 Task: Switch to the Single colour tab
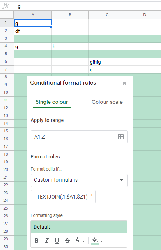(52, 102)
